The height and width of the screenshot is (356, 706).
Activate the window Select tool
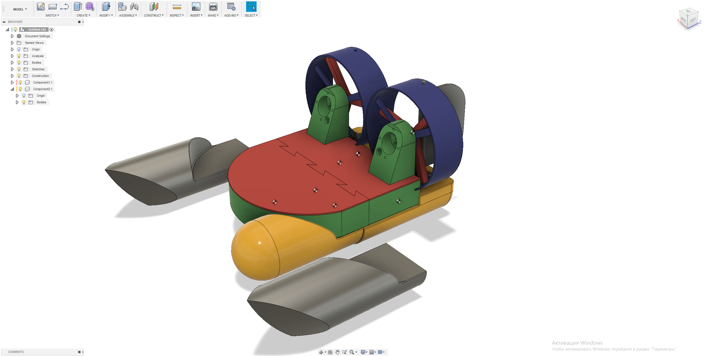coord(251,7)
